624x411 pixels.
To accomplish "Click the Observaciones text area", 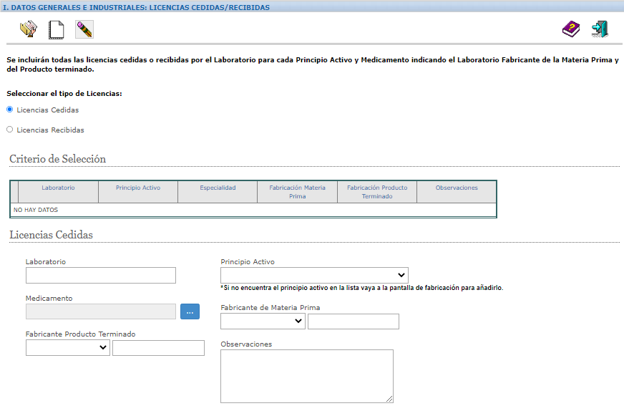I will (307, 376).
